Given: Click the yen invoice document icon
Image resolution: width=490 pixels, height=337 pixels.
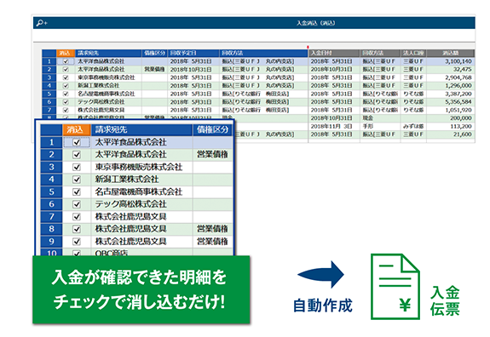Looking at the screenshot, I should [x=395, y=287].
